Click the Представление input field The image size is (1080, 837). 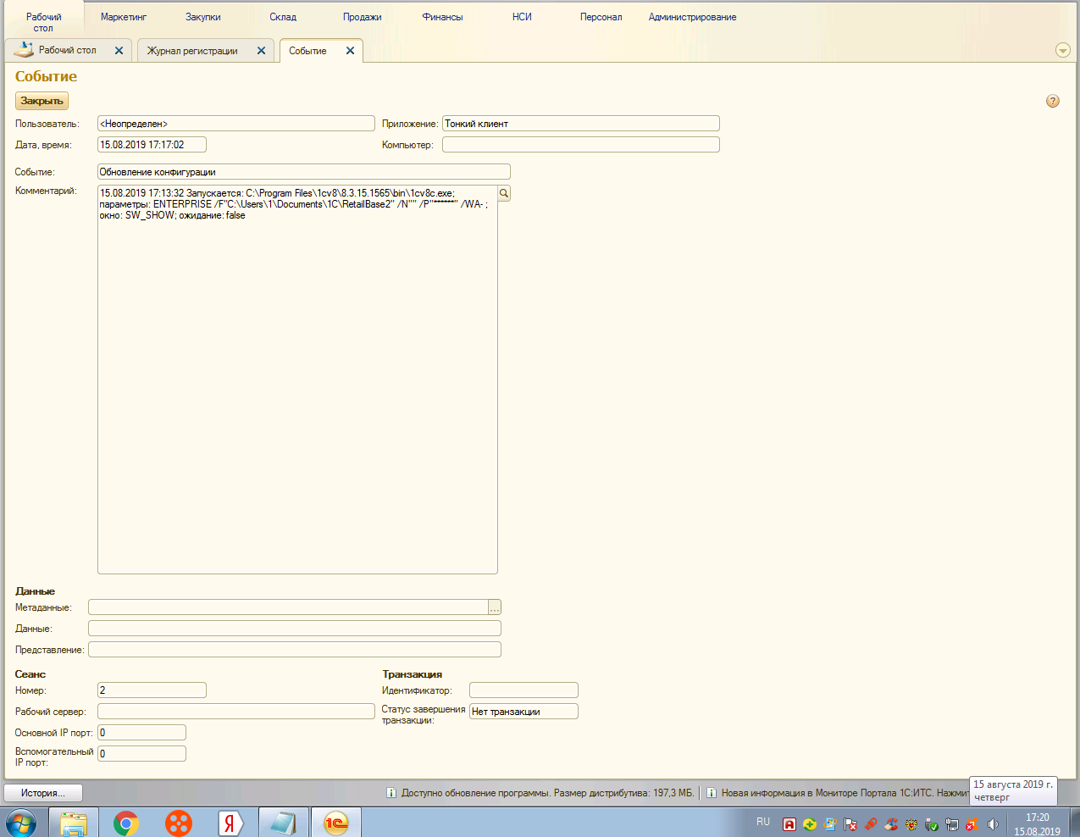click(x=295, y=650)
